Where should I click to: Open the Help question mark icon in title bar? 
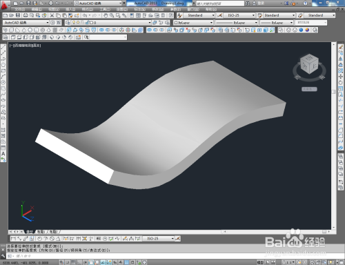(305, 3)
